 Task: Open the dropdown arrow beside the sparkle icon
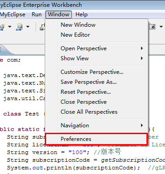(x=9, y=27)
